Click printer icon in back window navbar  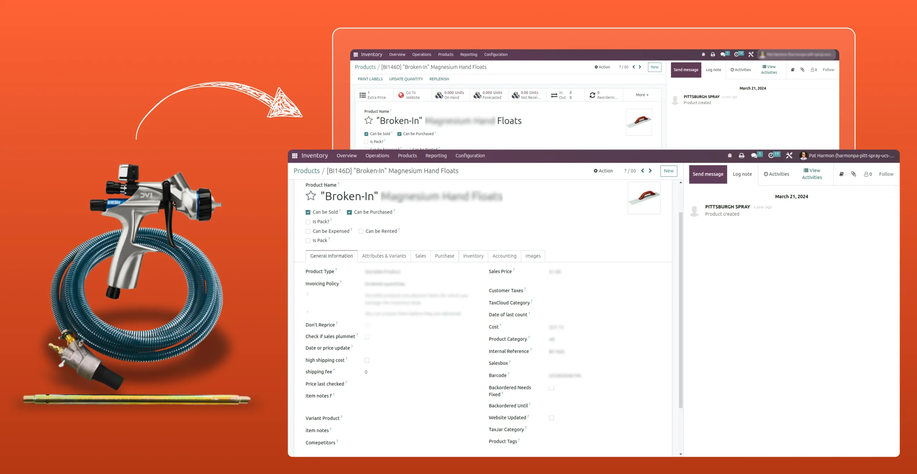713,54
